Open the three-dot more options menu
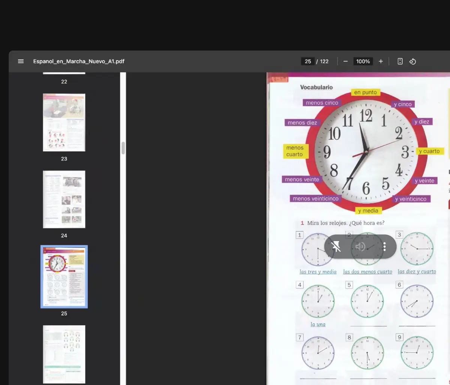The height and width of the screenshot is (385, 450). pos(384,246)
